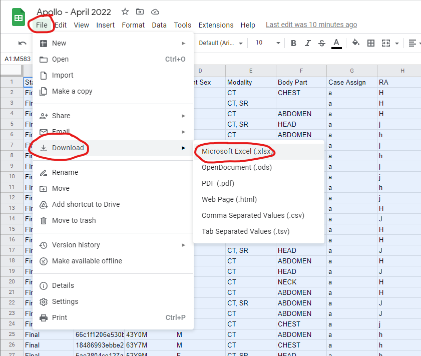Click the Body Part header cell
421x356 pixels.
point(301,83)
